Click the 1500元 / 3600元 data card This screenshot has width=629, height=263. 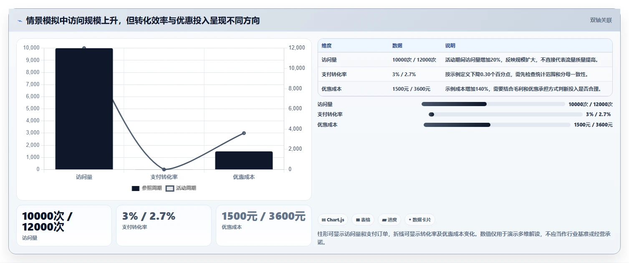(264, 226)
